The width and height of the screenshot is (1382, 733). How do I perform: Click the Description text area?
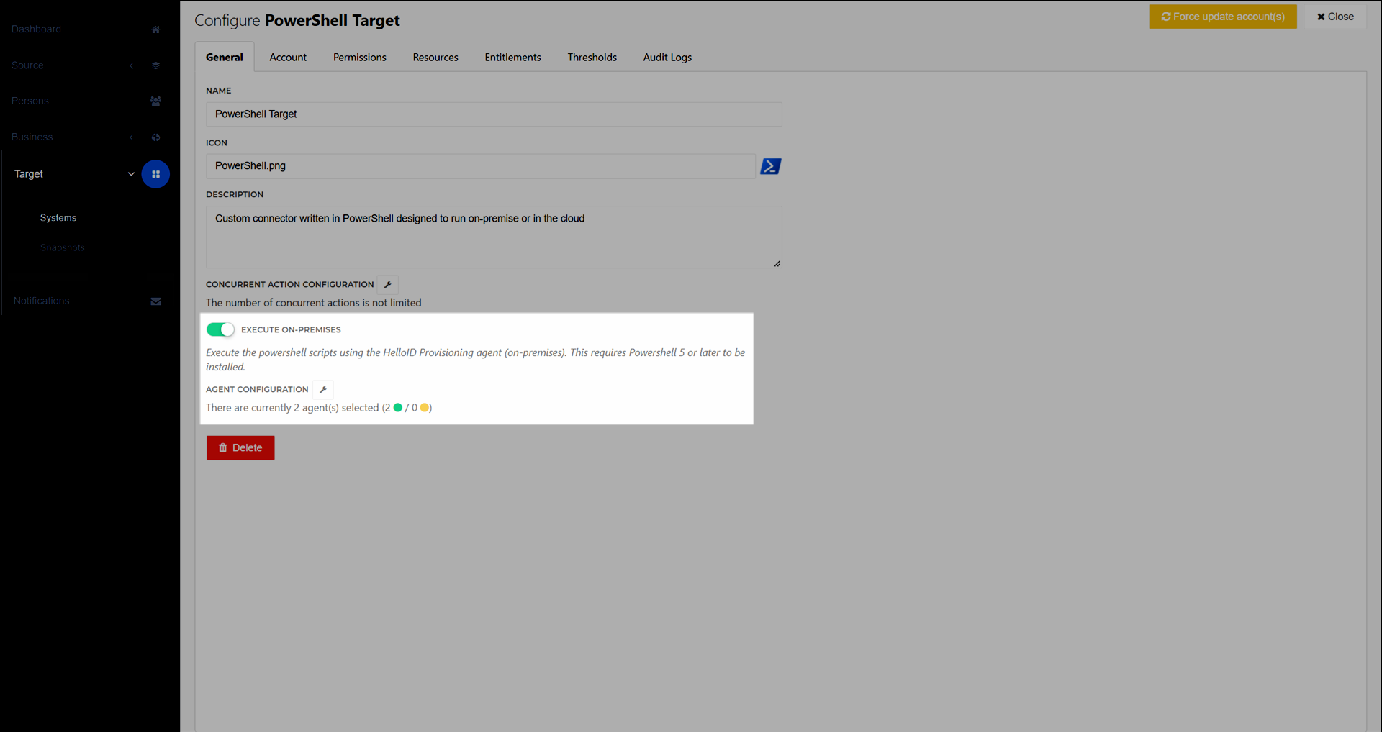tap(494, 237)
